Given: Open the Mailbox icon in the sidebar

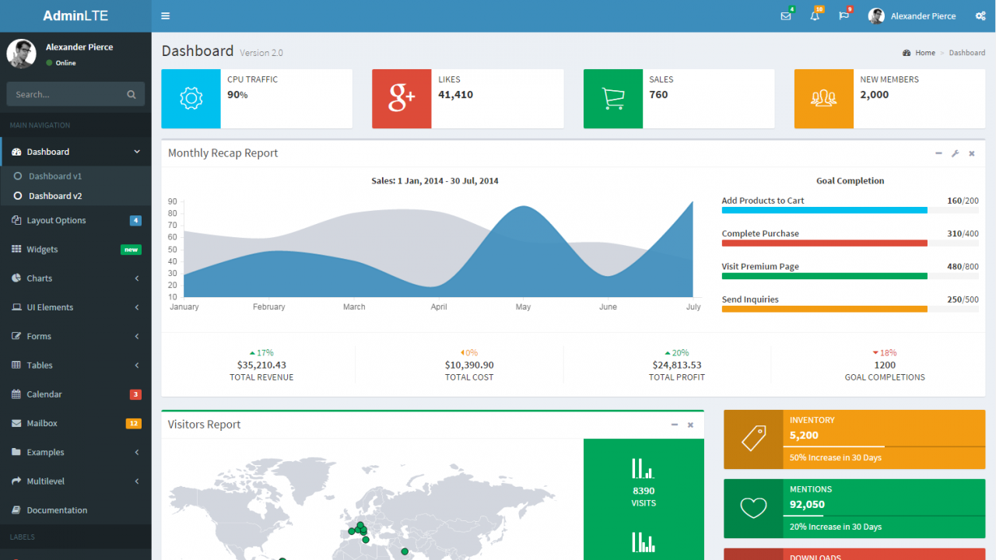Looking at the screenshot, I should click(18, 422).
